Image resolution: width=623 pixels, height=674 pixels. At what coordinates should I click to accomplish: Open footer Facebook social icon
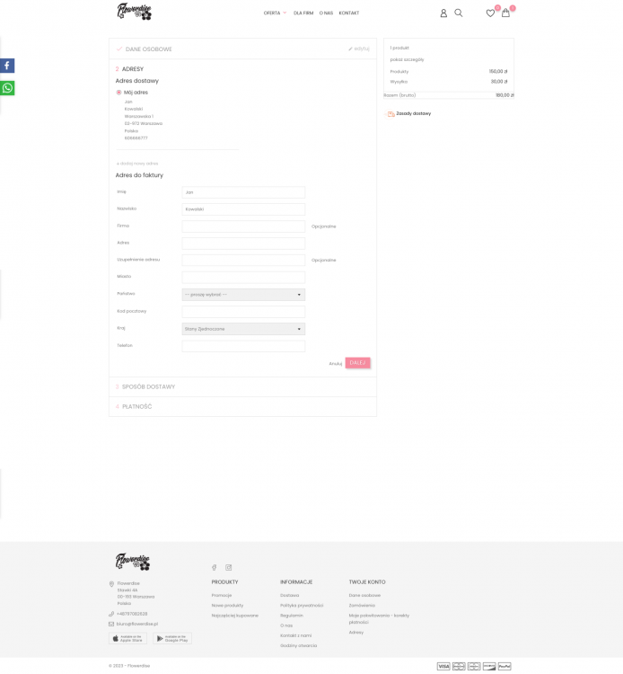[215, 567]
